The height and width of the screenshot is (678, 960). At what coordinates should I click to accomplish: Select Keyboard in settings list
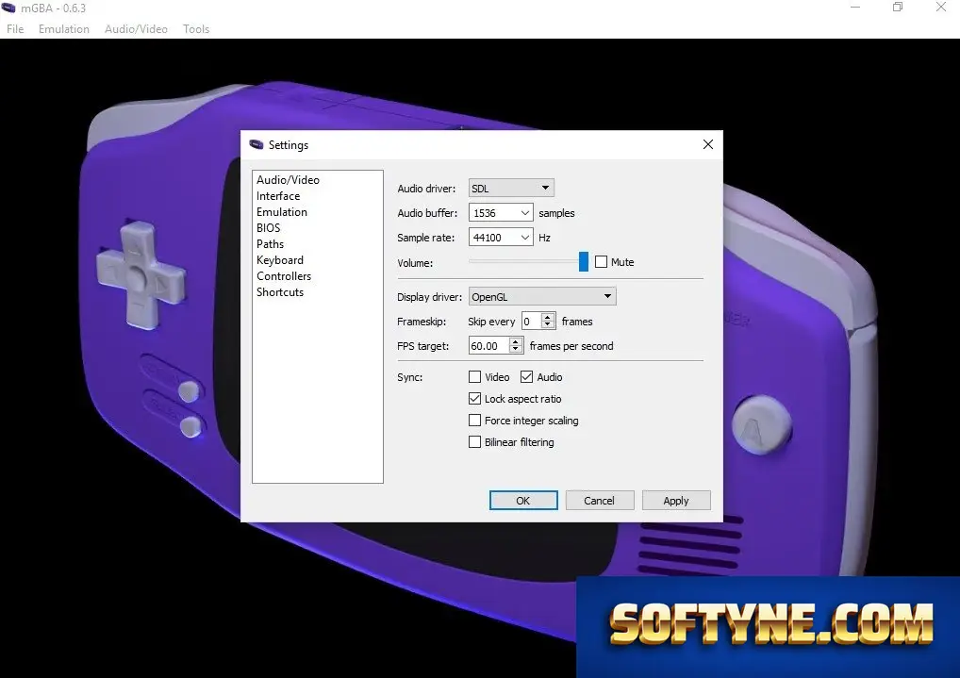280,259
